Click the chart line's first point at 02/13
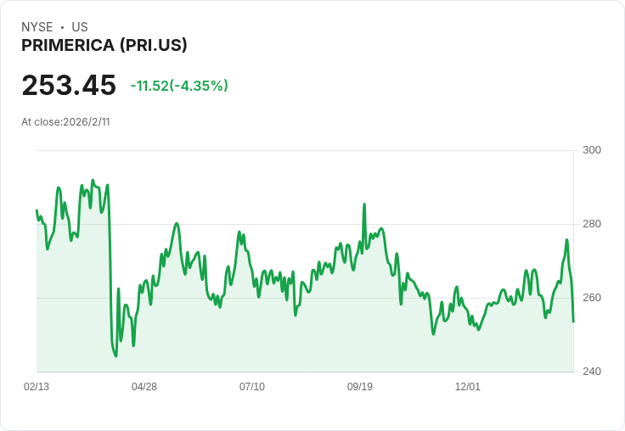Screen dimensions: 625x431 [x=37, y=210]
